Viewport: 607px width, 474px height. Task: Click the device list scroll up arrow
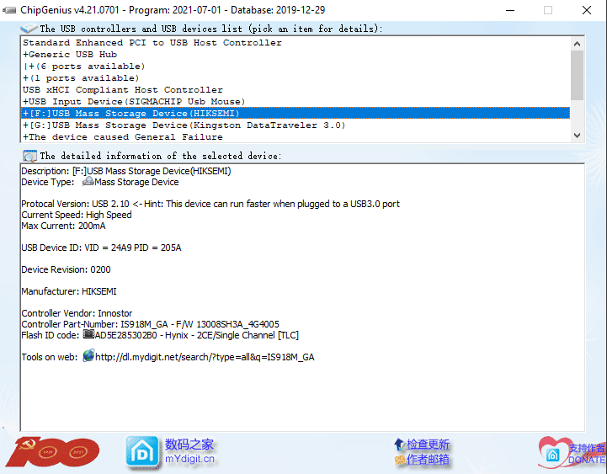(x=577, y=44)
